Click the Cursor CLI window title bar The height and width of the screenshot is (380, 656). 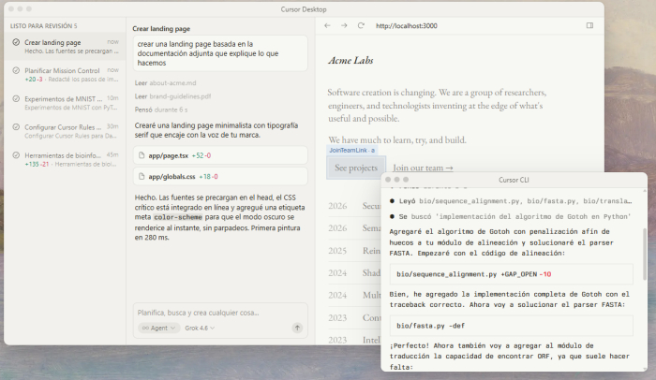pyautogui.click(x=514, y=180)
